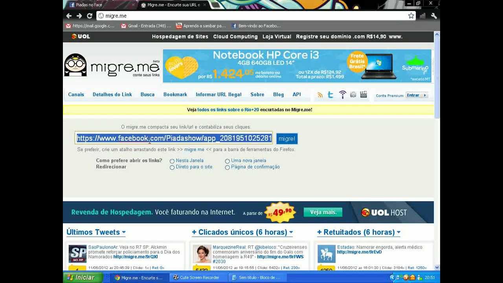
Task: Open the wireless signal icon
Action: pyautogui.click(x=343, y=95)
